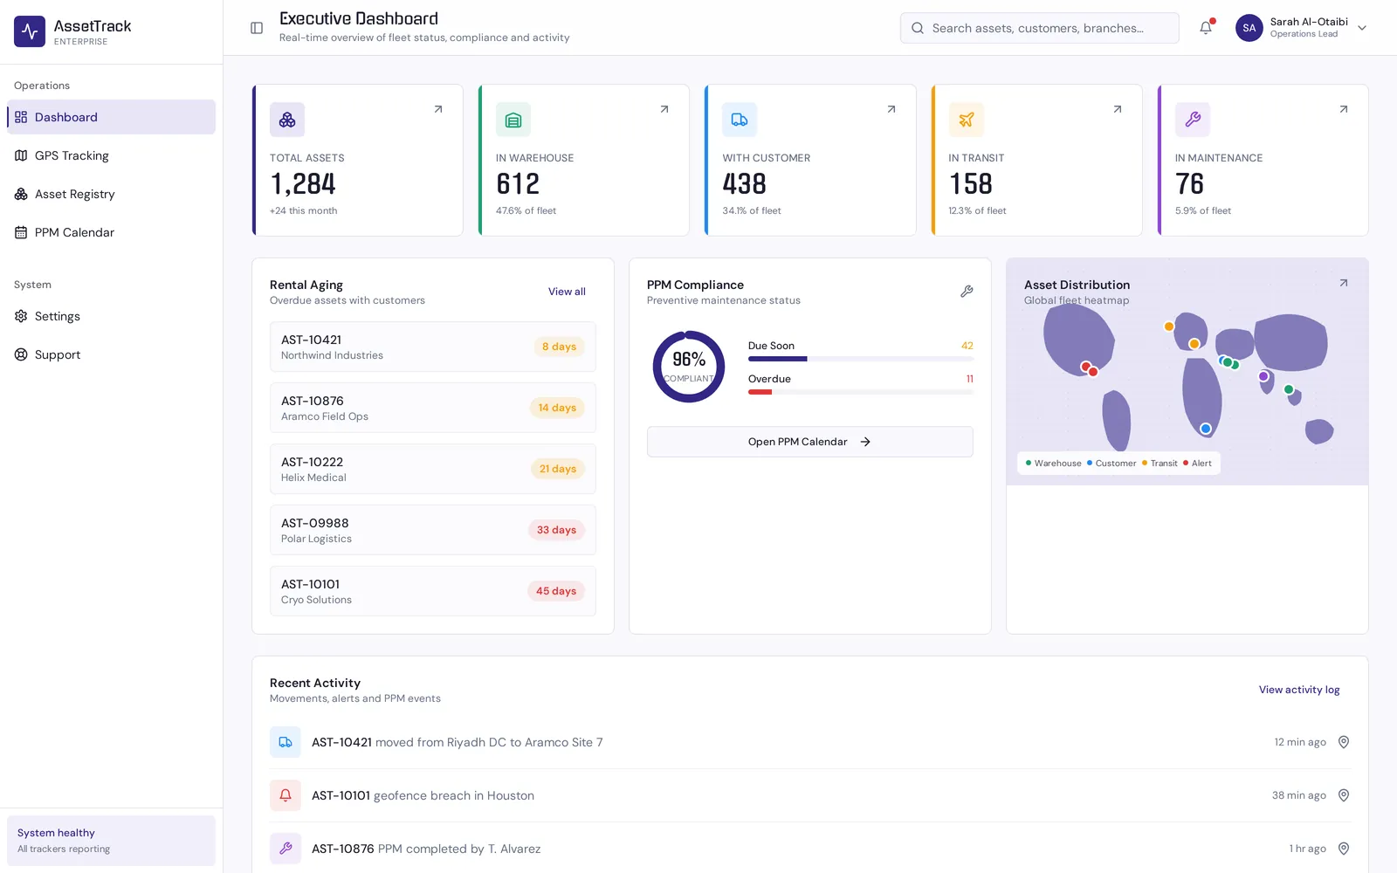Open In Transit card arrow
This screenshot has height=873, width=1397.
click(x=1118, y=109)
